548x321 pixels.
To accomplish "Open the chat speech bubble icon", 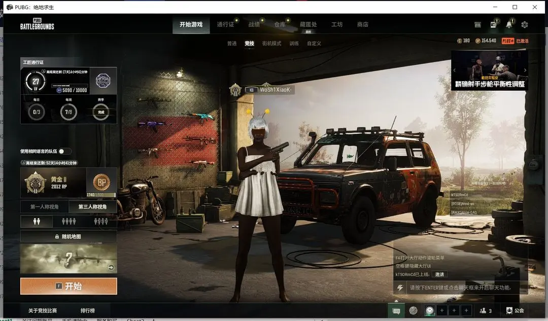I will coord(396,310).
